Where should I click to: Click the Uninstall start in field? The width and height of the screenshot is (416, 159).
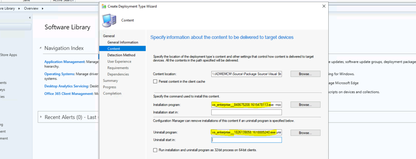click(247, 140)
